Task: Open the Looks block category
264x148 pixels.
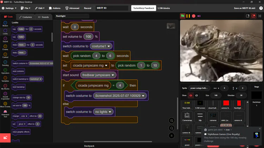Action: pos(5,32)
